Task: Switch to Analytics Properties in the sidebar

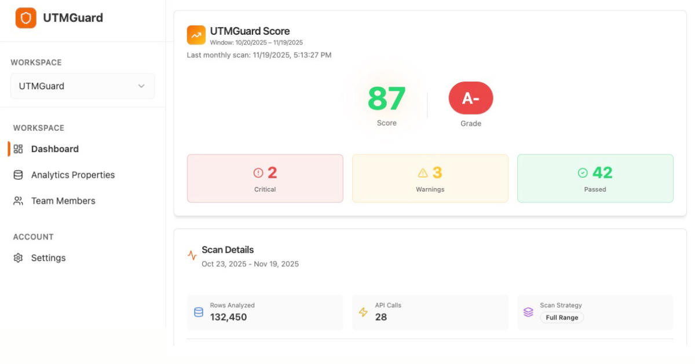Action: [72, 175]
